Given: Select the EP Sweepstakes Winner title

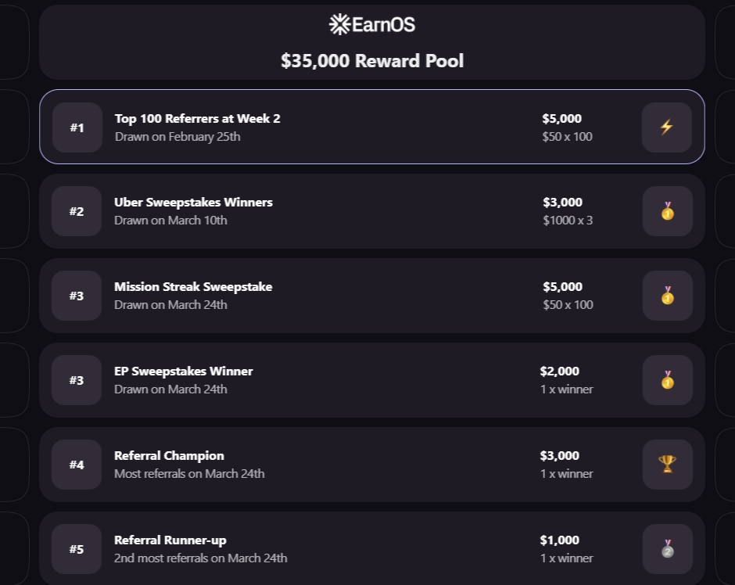Looking at the screenshot, I should click(x=183, y=371).
